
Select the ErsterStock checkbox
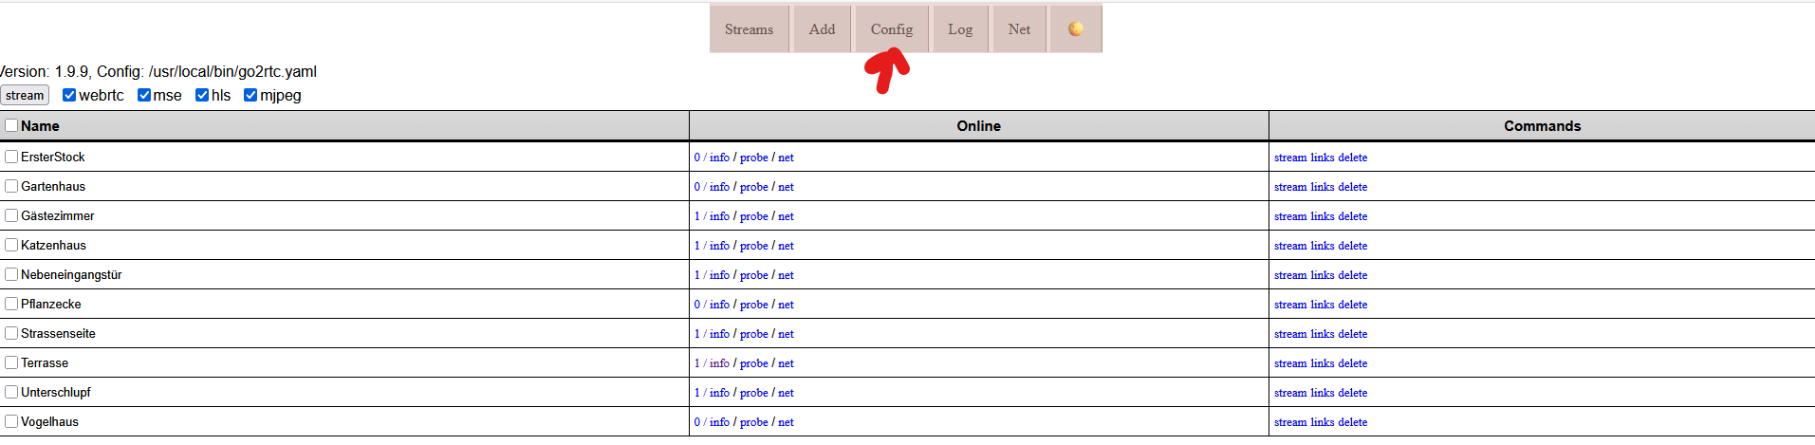(x=11, y=157)
